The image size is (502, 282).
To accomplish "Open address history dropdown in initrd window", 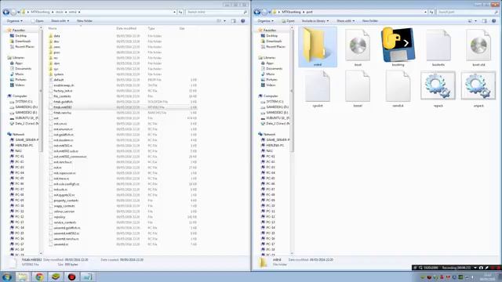I will click(174, 13).
